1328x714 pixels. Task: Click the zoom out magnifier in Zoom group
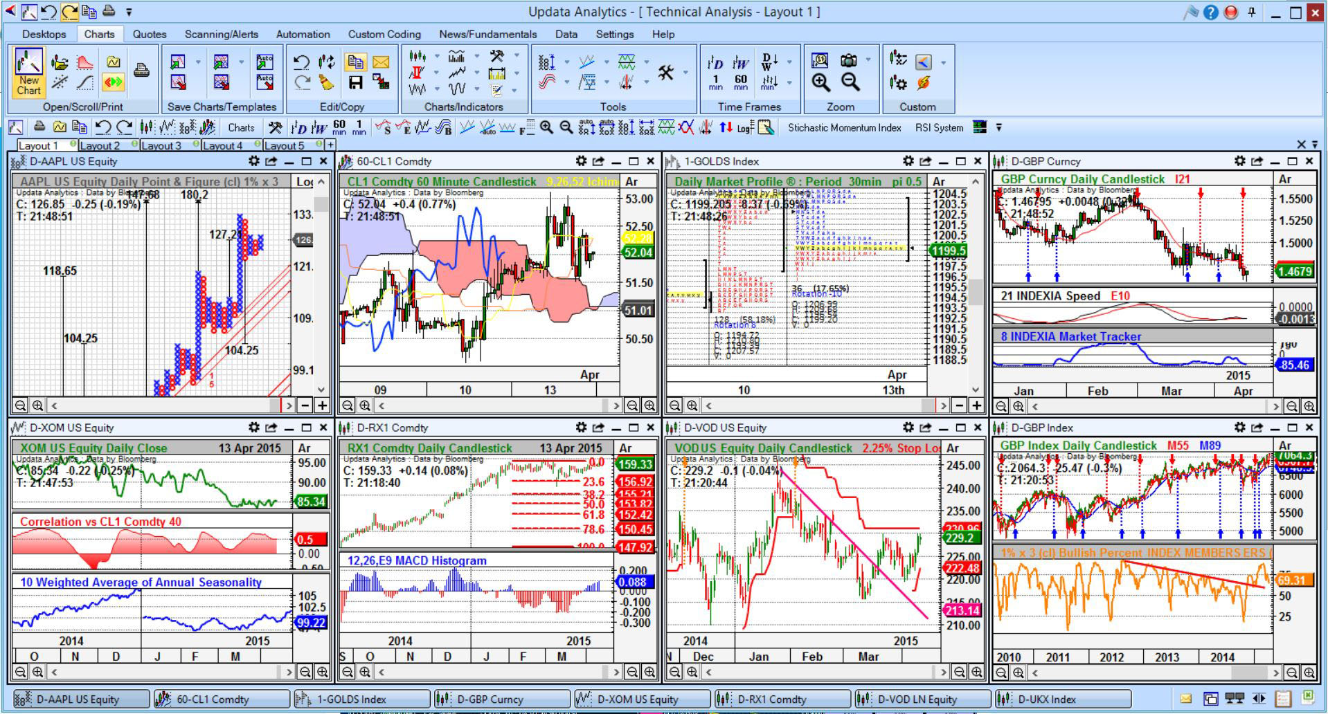click(x=850, y=83)
